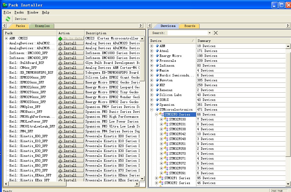Install the Keil::Kinetis_K10_DFP pack
This screenshot has height=192, width=291.
[71, 141]
